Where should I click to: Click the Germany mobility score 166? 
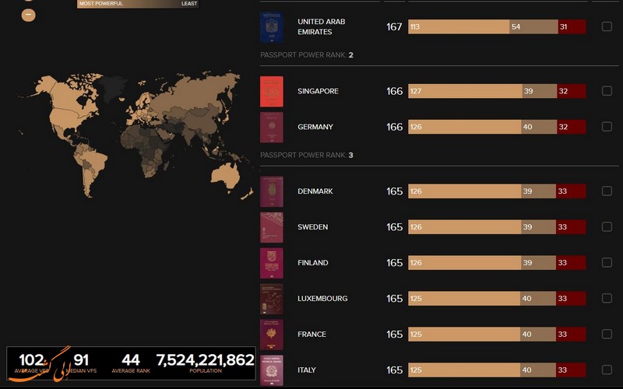point(394,127)
